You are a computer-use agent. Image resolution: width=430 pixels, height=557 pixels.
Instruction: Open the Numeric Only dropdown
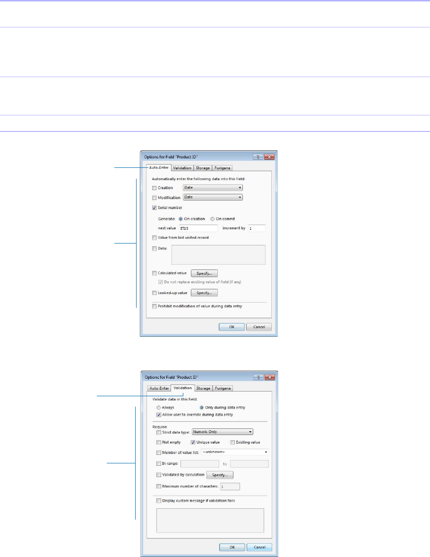[222, 432]
